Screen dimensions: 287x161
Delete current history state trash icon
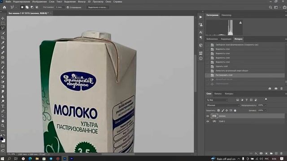pyautogui.click(x=282, y=89)
